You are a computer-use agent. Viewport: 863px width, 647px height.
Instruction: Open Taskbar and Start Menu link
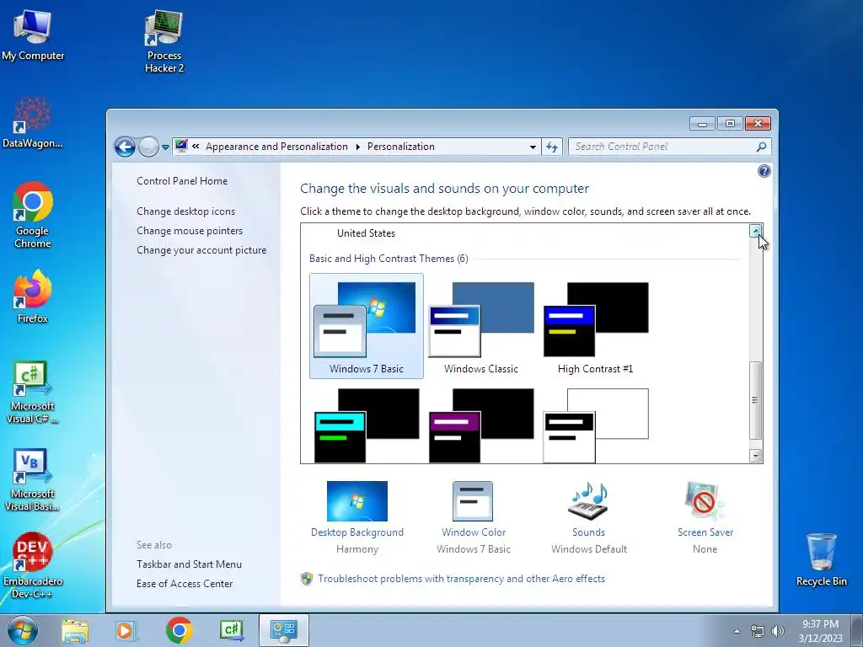[x=189, y=564]
